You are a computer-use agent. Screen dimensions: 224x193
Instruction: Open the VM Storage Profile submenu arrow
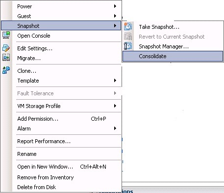[x=115, y=106]
